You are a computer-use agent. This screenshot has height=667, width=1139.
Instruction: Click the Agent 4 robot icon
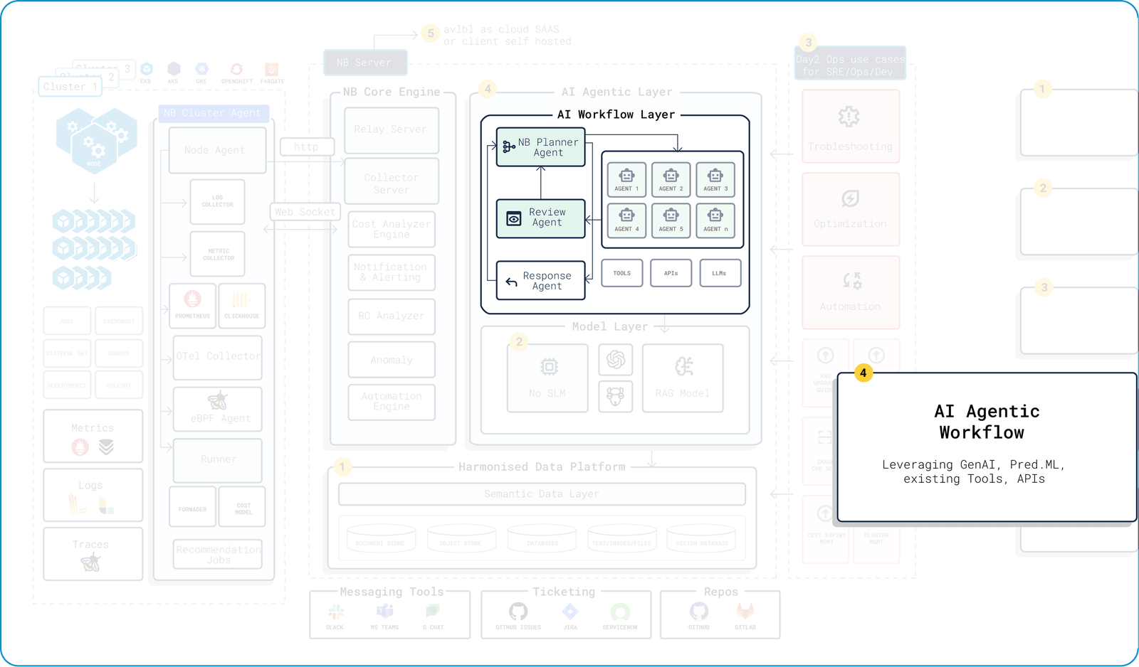click(626, 215)
